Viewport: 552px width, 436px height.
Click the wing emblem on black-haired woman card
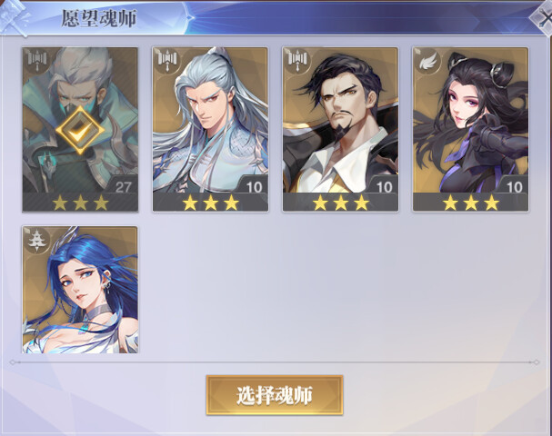427,62
